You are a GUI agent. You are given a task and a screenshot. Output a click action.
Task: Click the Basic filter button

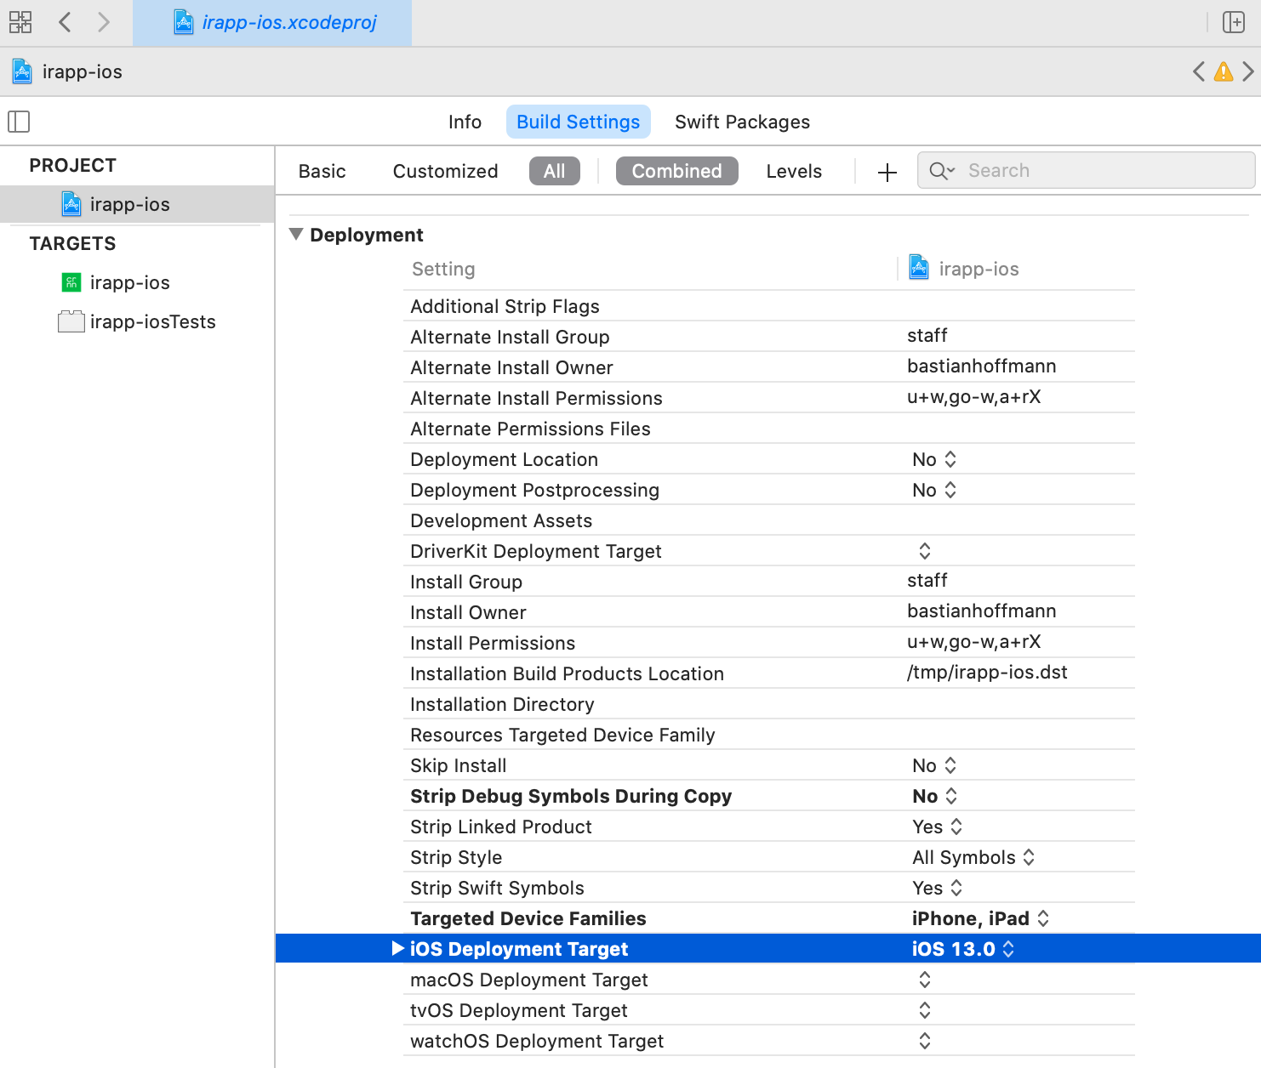pos(322,171)
